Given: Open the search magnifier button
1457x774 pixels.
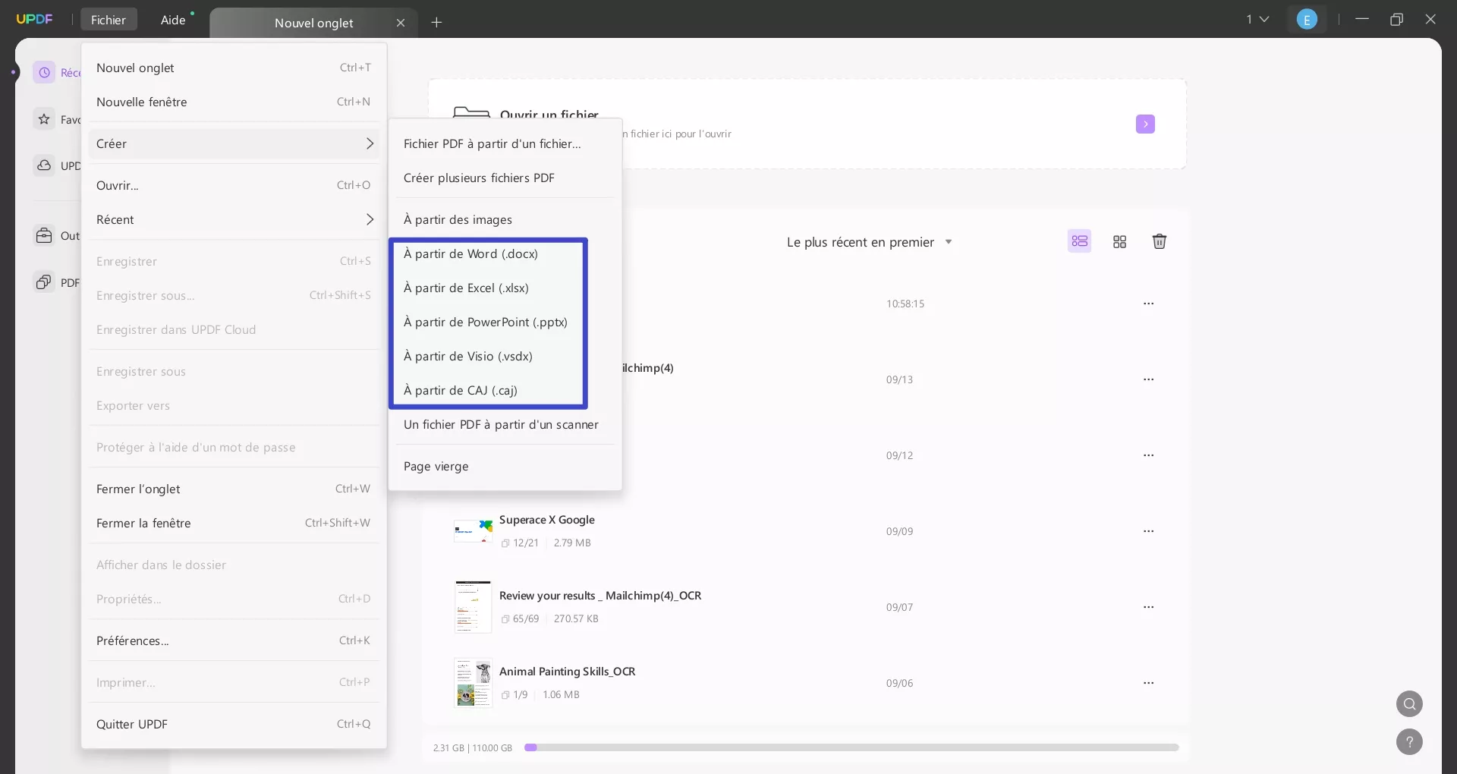Looking at the screenshot, I should 1409,703.
